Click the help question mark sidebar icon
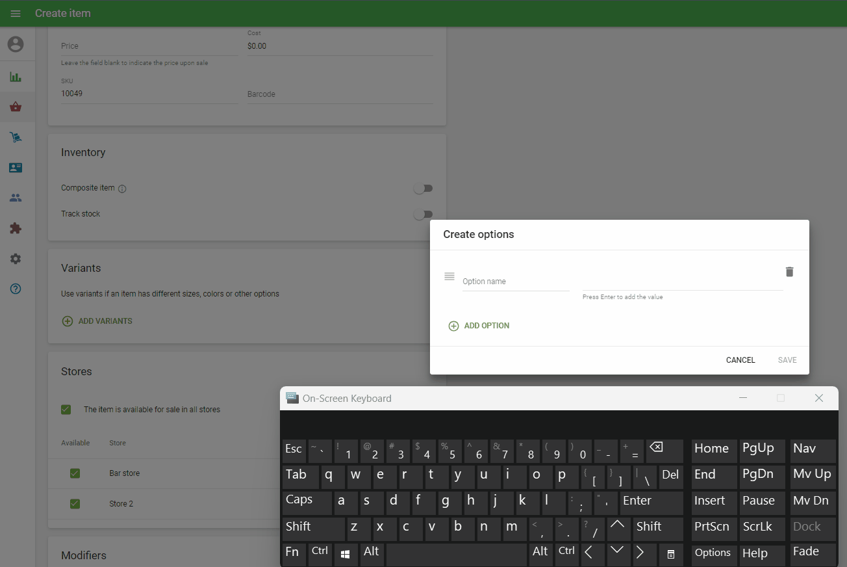847x567 pixels. [16, 289]
